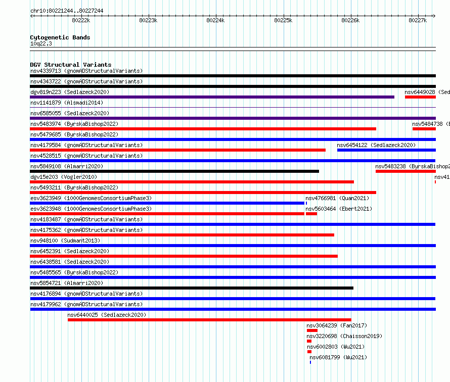Viewport: 450px width, 382px height.
Task: Click the 80222k ruler tick label
Action: tap(81, 20)
